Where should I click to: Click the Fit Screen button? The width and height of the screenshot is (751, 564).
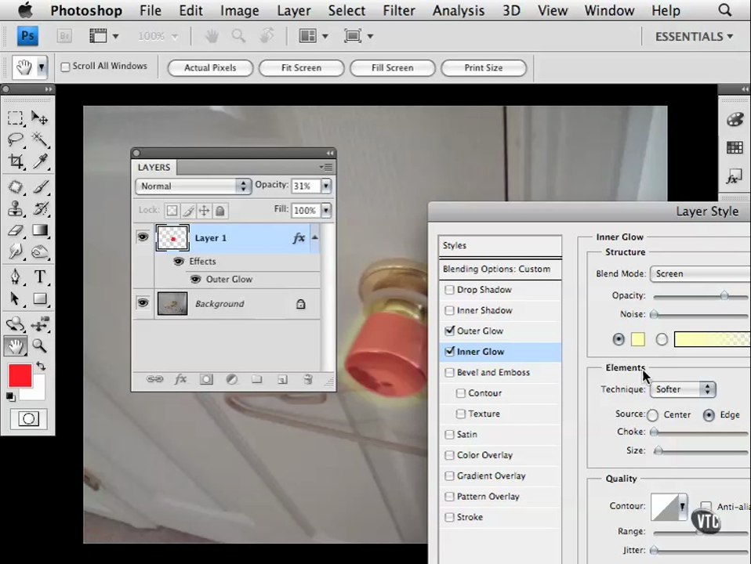(301, 68)
